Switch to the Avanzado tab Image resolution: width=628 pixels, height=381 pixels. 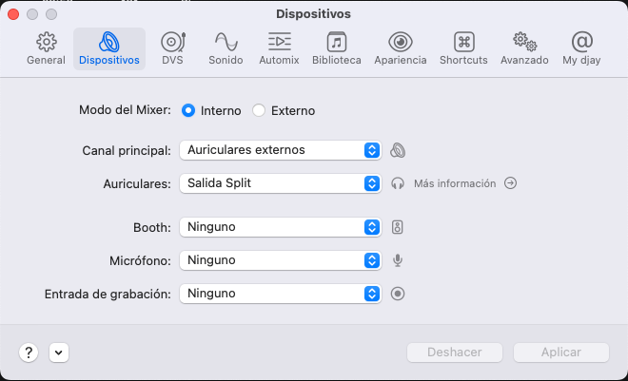click(x=524, y=48)
